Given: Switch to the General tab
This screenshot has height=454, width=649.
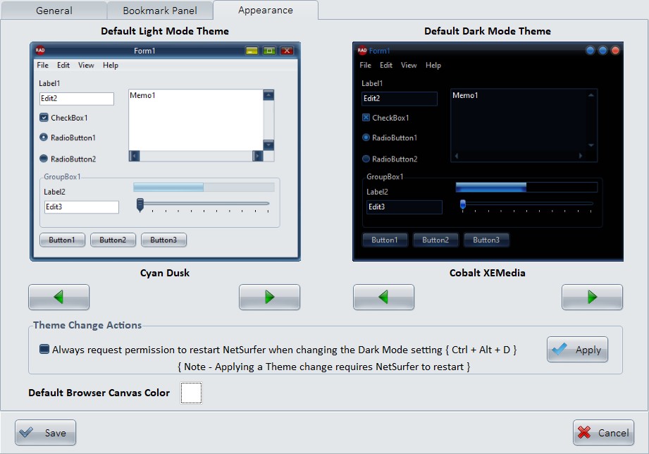Looking at the screenshot, I should point(54,11).
